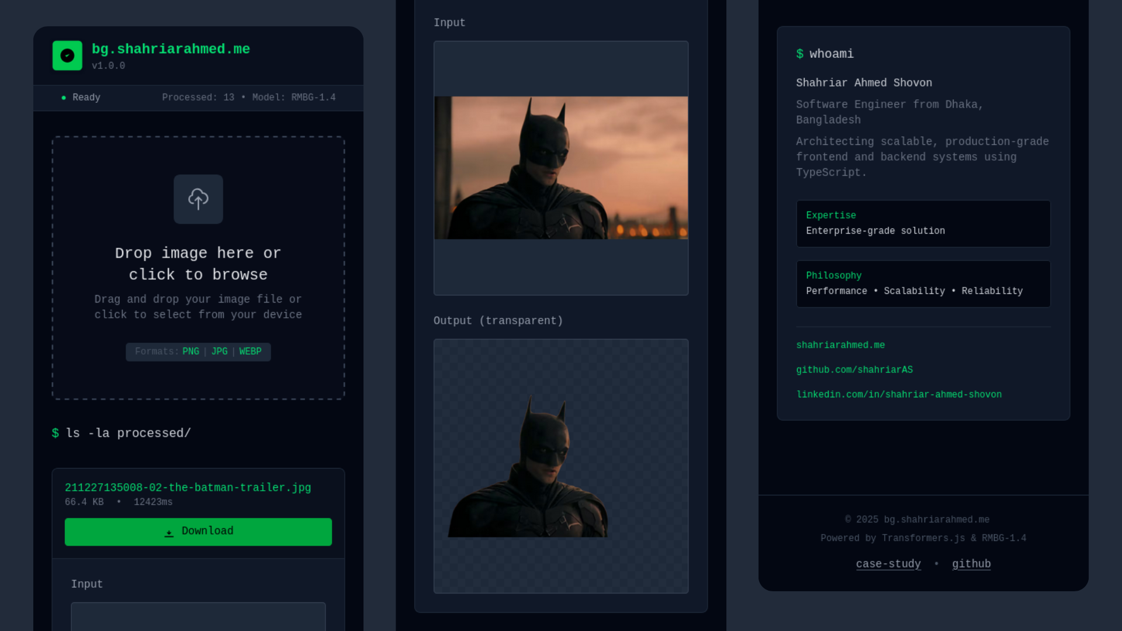This screenshot has width=1122, height=631.
Task: Click the green Ready status dot
Action: (x=64, y=98)
